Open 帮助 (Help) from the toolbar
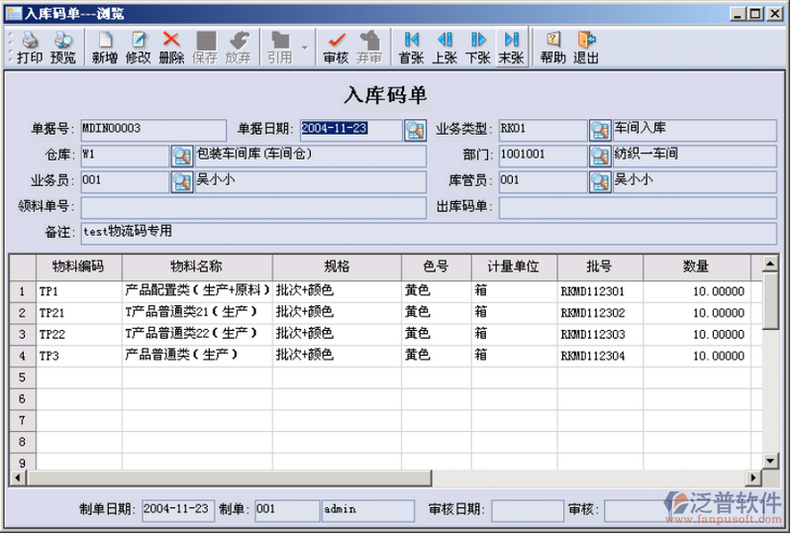The image size is (792, 535). pos(553,47)
